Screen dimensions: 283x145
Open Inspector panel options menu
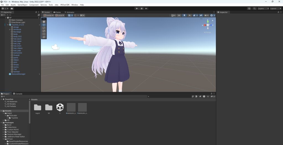(281, 12)
